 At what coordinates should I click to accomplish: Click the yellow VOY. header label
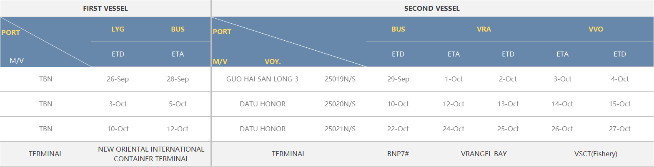tap(273, 61)
